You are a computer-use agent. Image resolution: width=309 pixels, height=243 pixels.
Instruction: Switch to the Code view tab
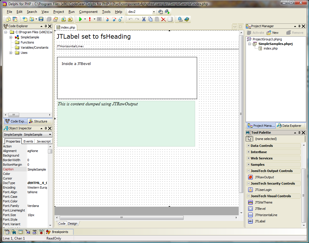point(62,224)
